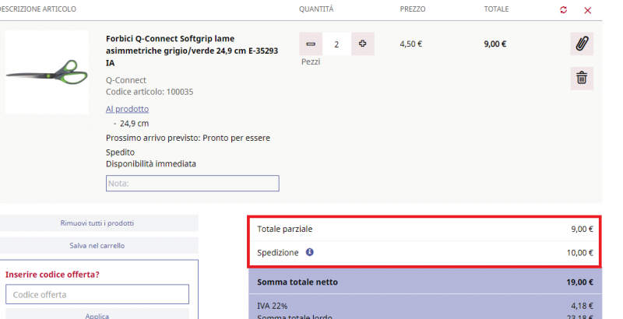Viewport: 623px width, 319px height.
Task: Click the Spedizione info icon
Action: (309, 252)
